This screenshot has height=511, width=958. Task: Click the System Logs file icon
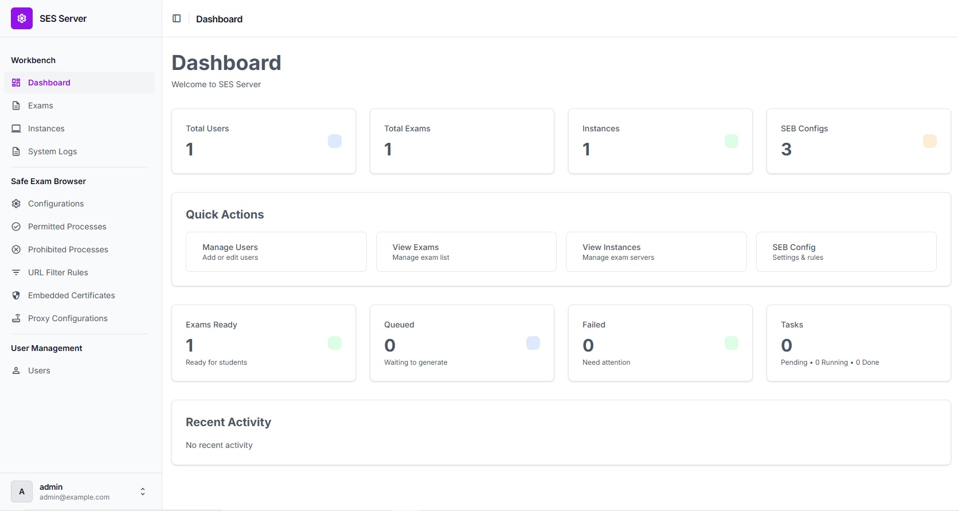click(16, 151)
